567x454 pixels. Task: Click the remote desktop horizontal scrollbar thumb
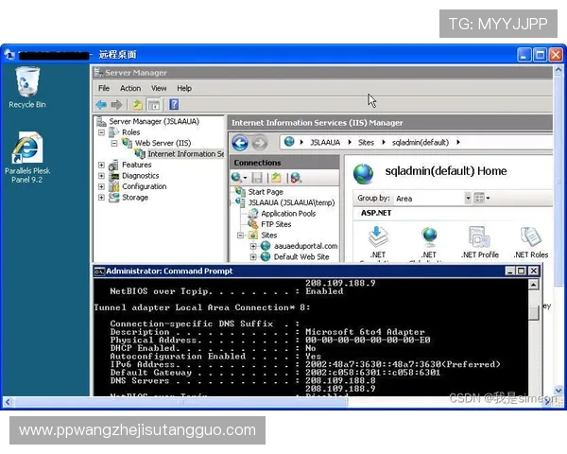pyautogui.click(x=180, y=401)
